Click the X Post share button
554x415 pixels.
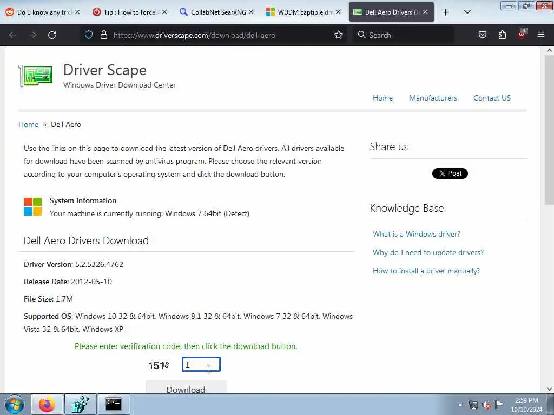pyautogui.click(x=450, y=173)
